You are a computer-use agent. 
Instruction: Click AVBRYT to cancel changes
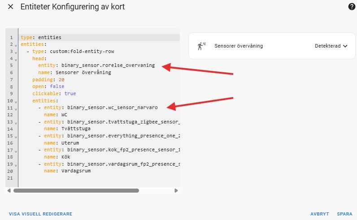tap(320, 214)
